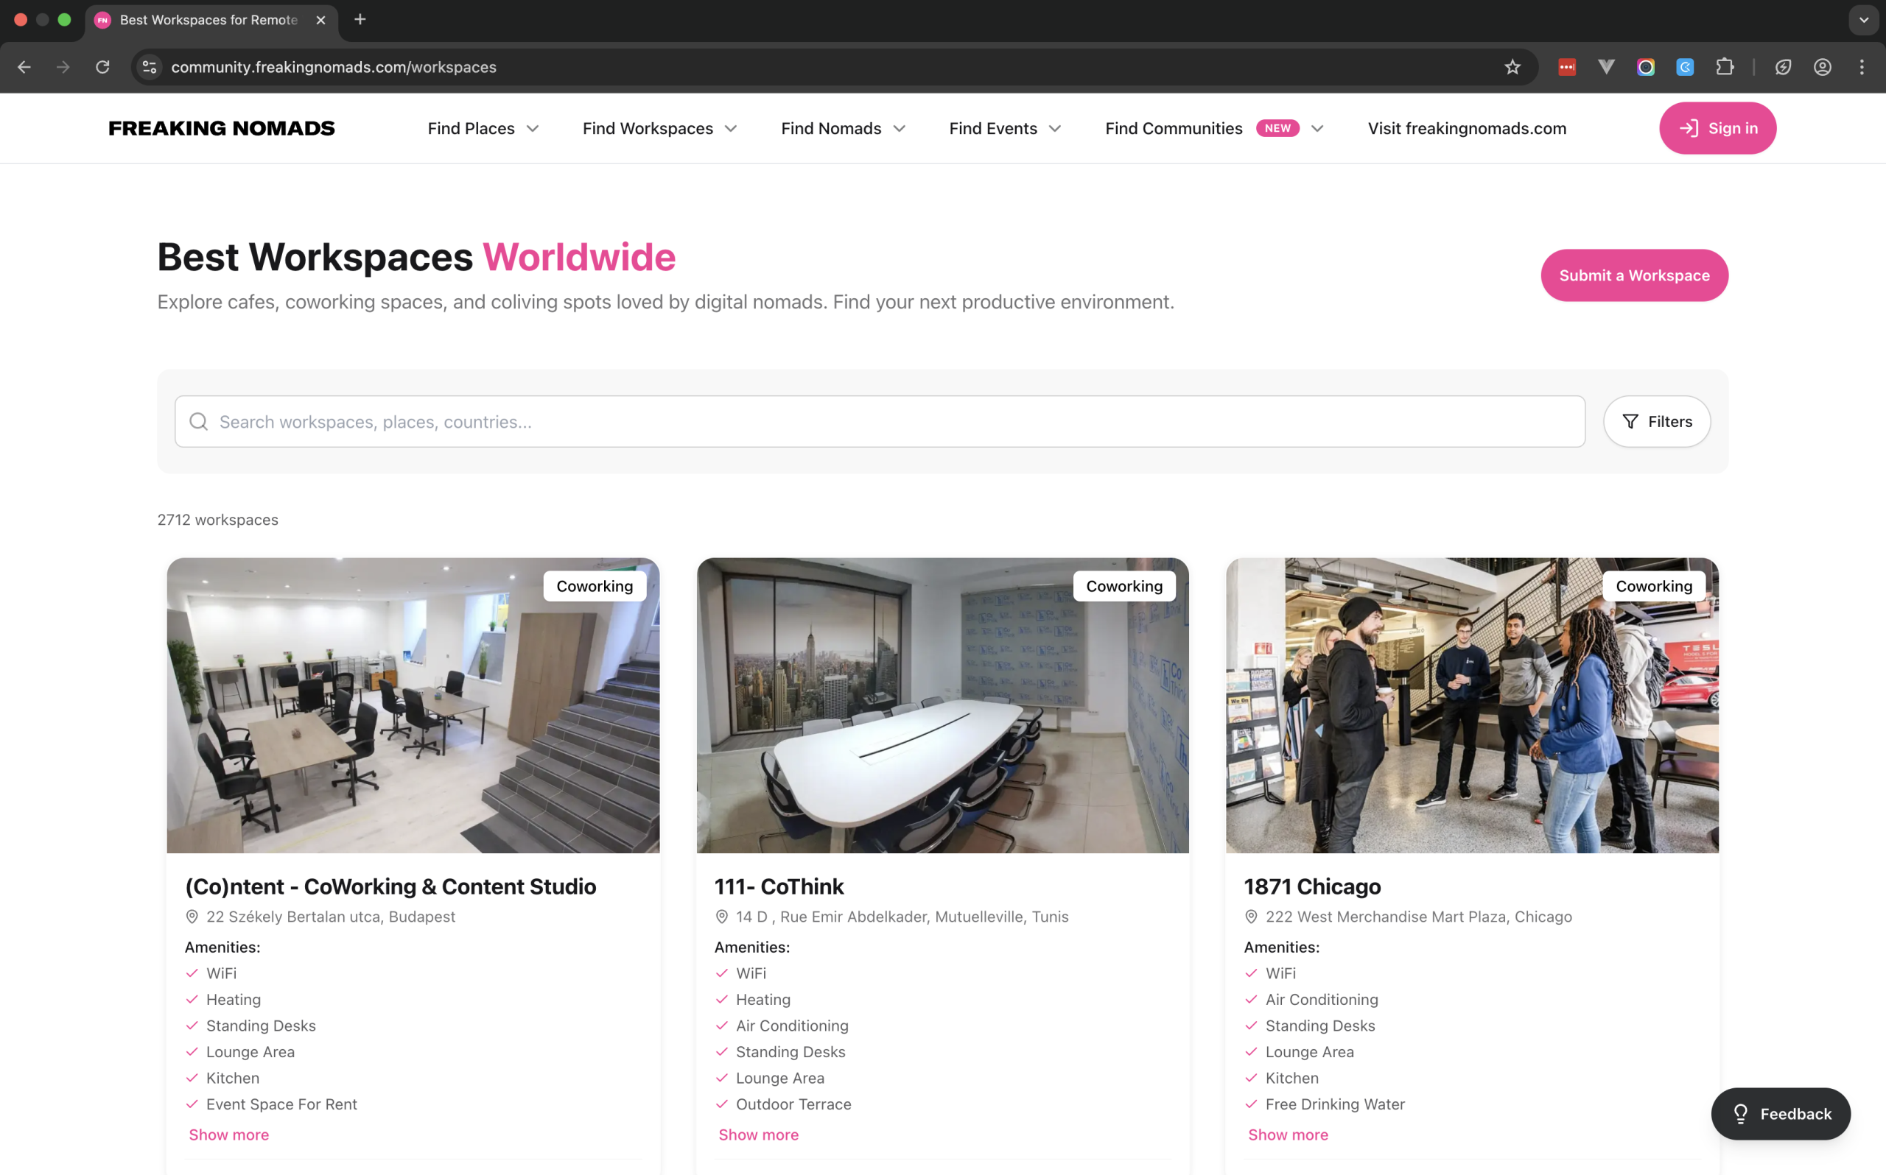The image size is (1886, 1175).
Task: Click the red extension icon in toolbar
Action: point(1566,67)
